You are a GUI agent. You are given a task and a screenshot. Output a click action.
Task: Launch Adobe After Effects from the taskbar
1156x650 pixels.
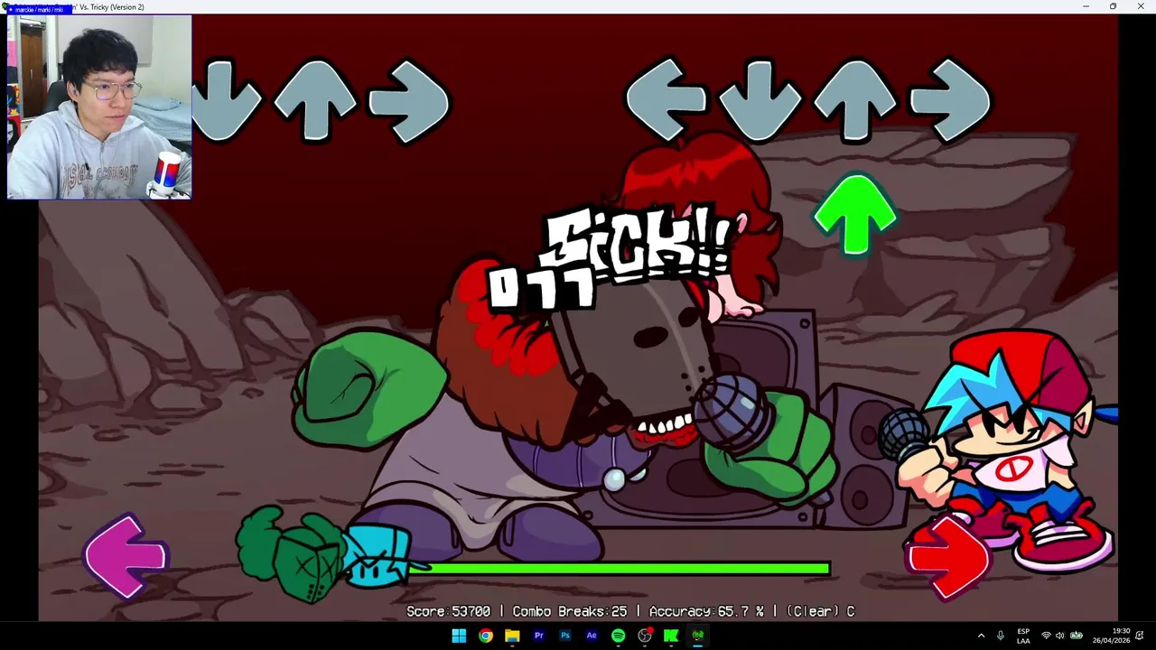(x=592, y=636)
